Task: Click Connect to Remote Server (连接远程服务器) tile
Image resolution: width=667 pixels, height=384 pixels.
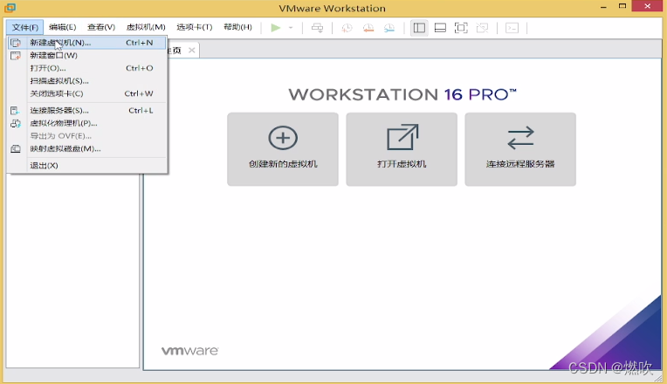Action: [x=520, y=149]
